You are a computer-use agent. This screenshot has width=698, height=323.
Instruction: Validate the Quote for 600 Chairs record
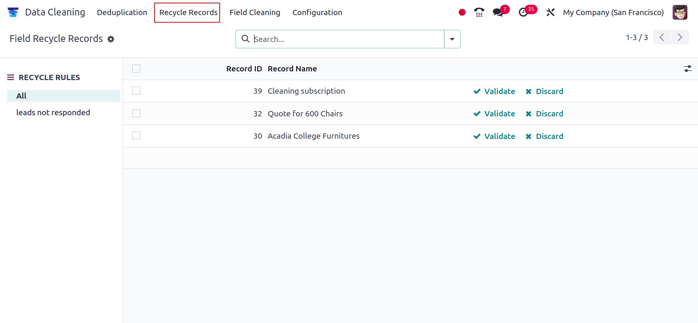point(494,114)
